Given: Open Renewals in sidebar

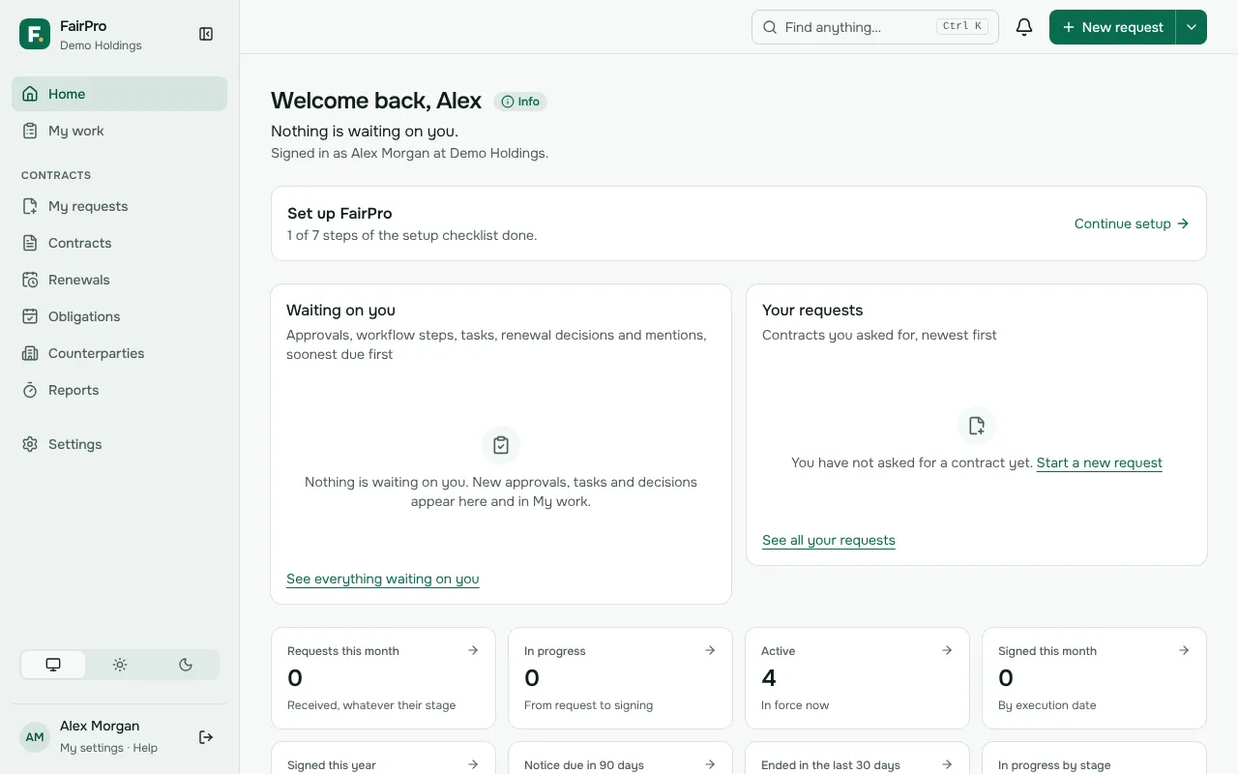Looking at the screenshot, I should (x=120, y=280).
